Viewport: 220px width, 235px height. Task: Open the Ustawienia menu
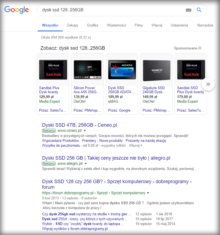point(179,25)
